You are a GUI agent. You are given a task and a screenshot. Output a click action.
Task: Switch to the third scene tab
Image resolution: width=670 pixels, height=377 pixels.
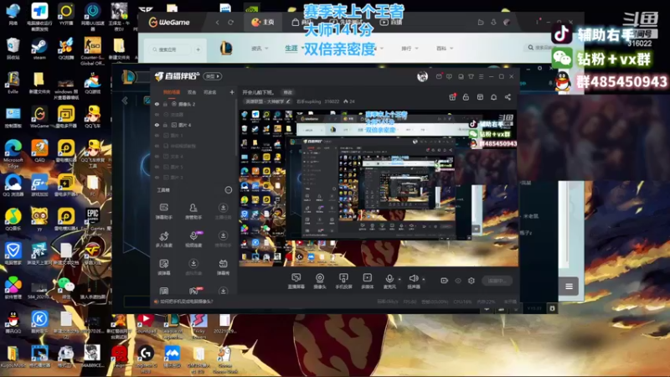click(x=210, y=92)
